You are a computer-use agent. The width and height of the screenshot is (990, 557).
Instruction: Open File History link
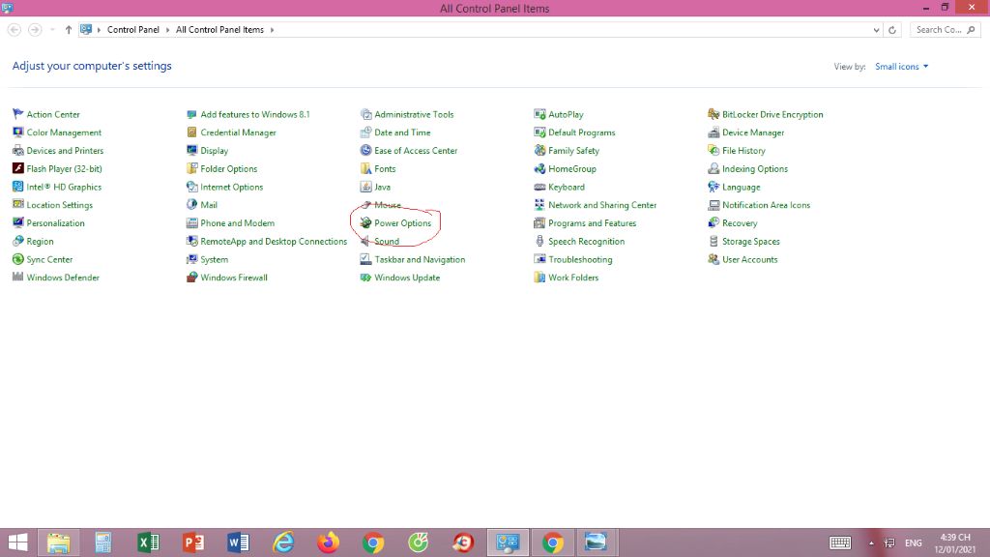point(743,150)
